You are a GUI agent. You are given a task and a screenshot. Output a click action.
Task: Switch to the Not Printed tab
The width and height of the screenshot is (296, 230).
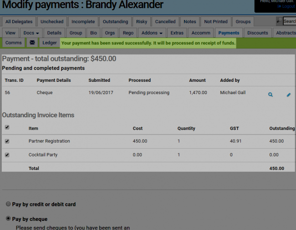(x=216, y=22)
